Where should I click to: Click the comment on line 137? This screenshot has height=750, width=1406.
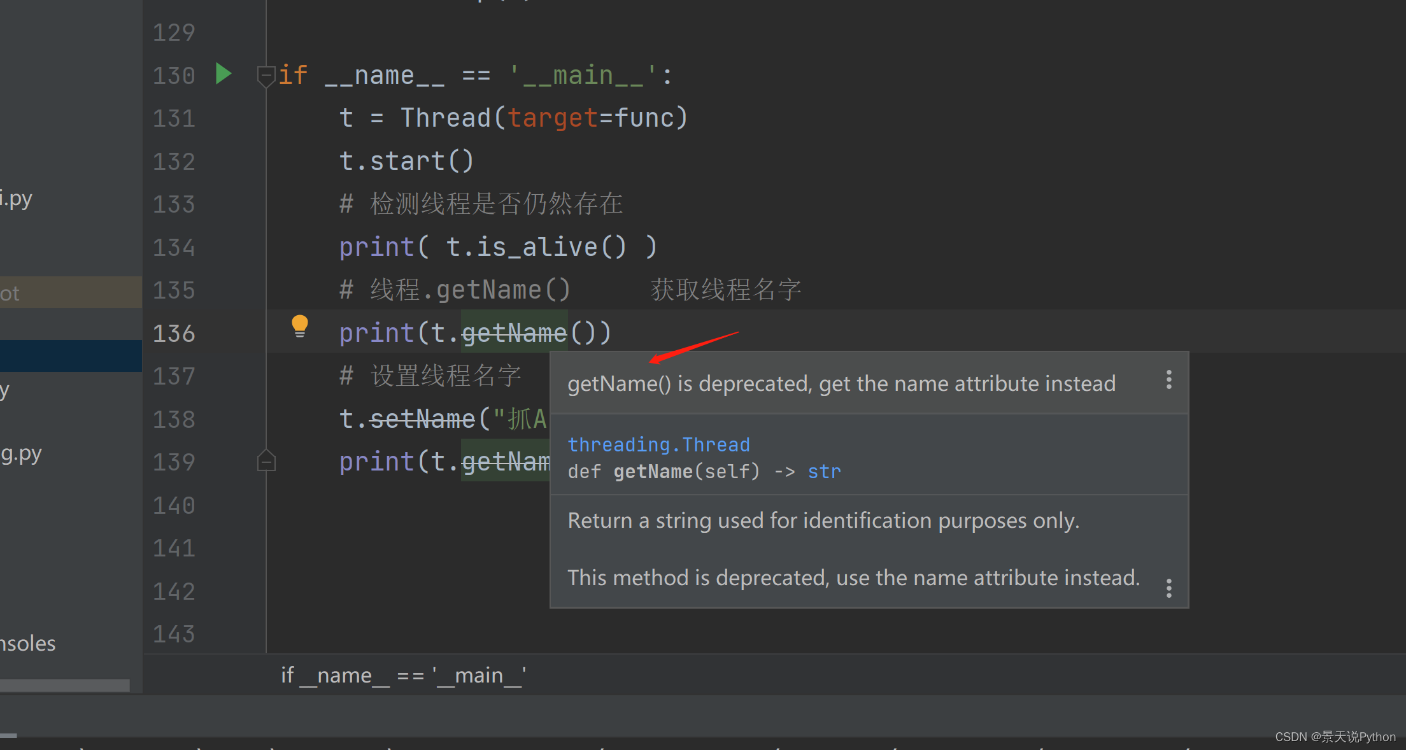click(430, 376)
